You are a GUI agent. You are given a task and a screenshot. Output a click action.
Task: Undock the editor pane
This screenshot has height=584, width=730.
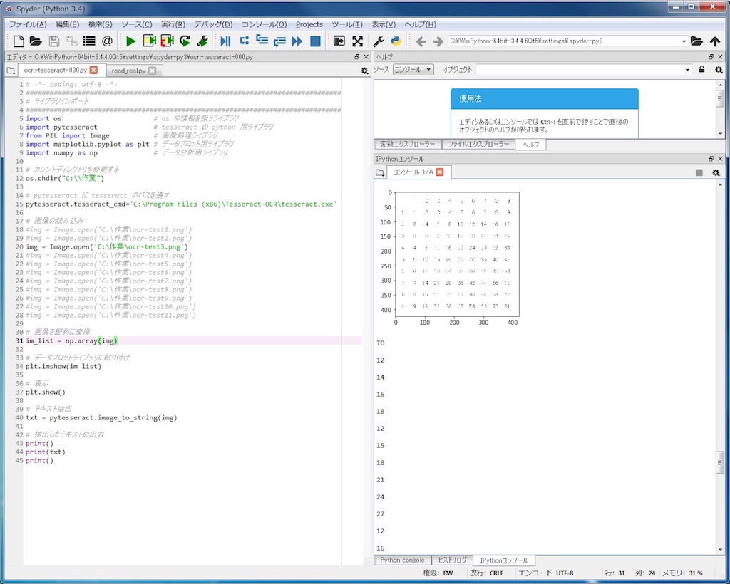(x=357, y=57)
